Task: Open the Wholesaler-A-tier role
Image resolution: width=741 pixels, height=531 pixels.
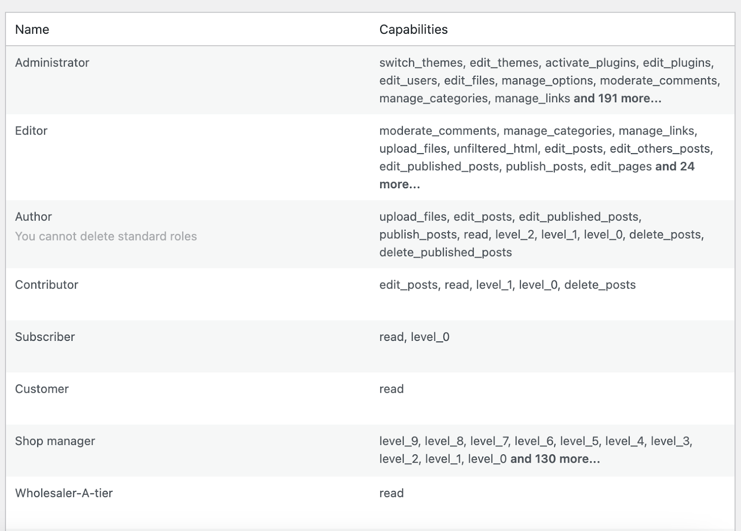Action: coord(64,493)
